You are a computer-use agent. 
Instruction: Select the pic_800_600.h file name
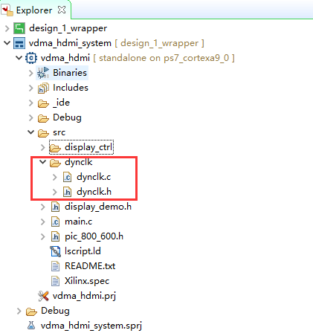point(94,236)
